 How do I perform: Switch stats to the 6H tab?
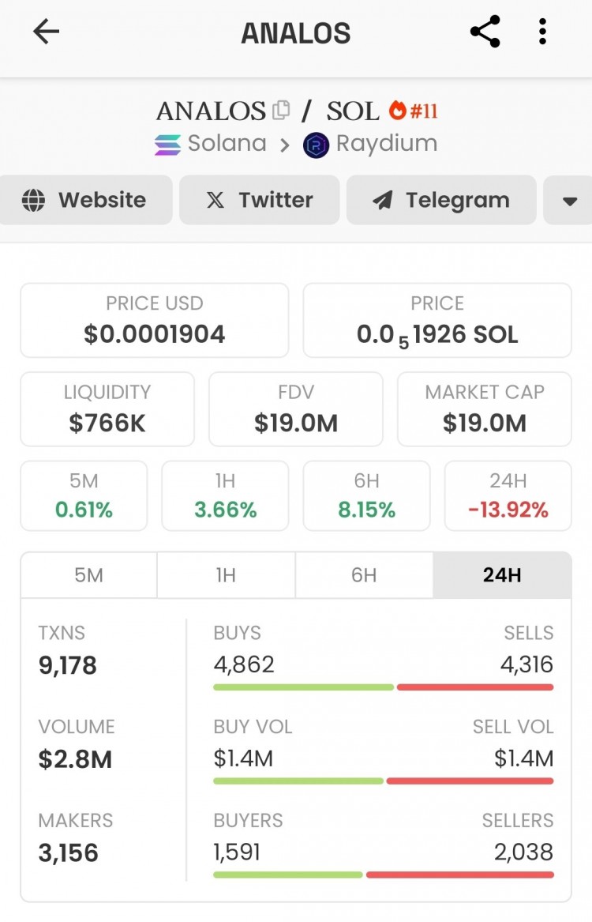tap(364, 574)
